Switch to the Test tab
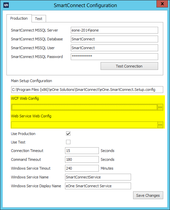This screenshot has height=210, width=170. tap(39, 19)
